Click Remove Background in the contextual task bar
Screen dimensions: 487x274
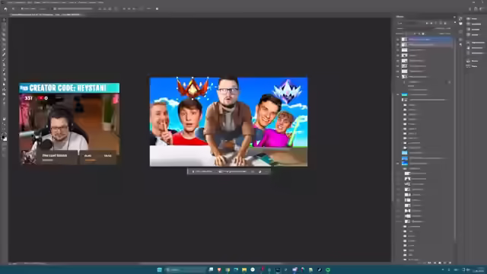point(233,171)
